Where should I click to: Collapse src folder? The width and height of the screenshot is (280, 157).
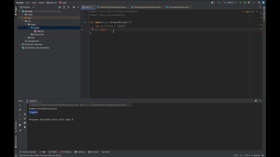coord(23,21)
